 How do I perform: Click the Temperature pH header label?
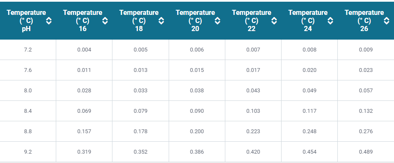click(x=26, y=20)
